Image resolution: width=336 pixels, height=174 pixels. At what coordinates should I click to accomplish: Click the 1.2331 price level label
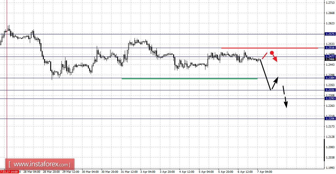coord(330,90)
